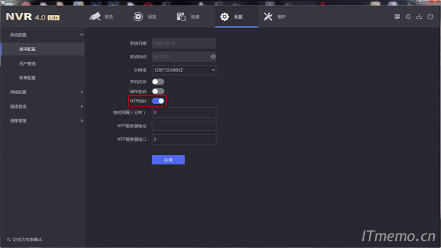Click the 应用 apply button
Image resolution: width=441 pixels, height=248 pixels.
tap(168, 160)
